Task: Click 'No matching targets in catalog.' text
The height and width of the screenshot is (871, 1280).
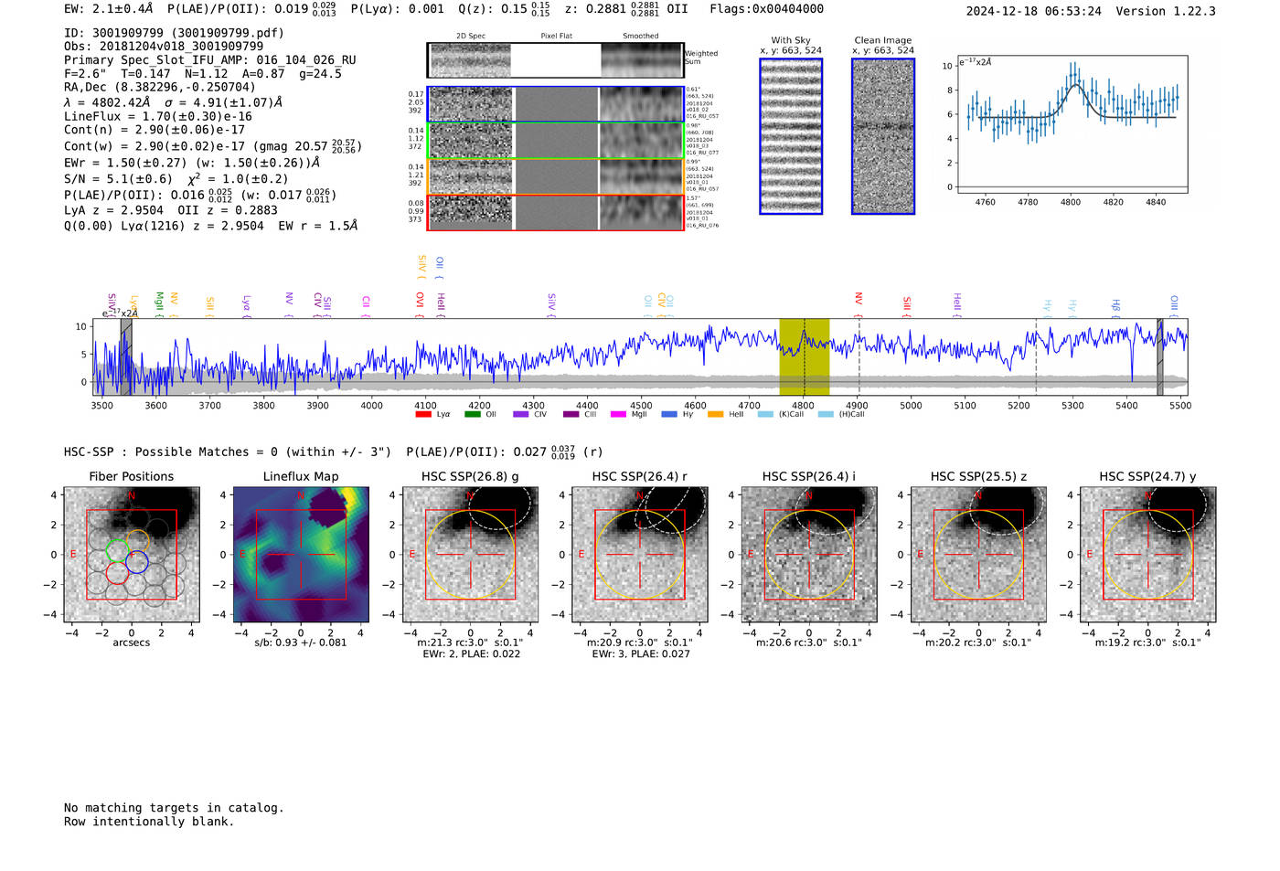Action: [x=174, y=808]
